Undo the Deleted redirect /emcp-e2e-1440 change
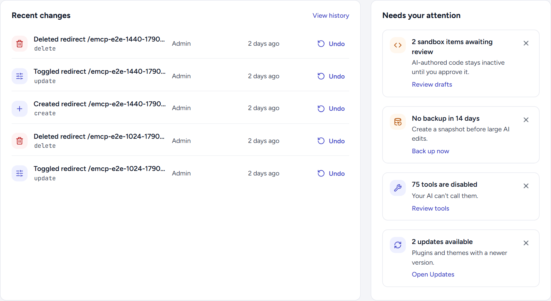 (331, 44)
